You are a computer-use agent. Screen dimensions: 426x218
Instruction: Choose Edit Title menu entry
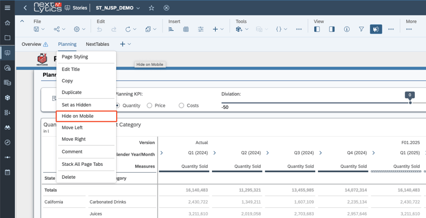[86, 69]
